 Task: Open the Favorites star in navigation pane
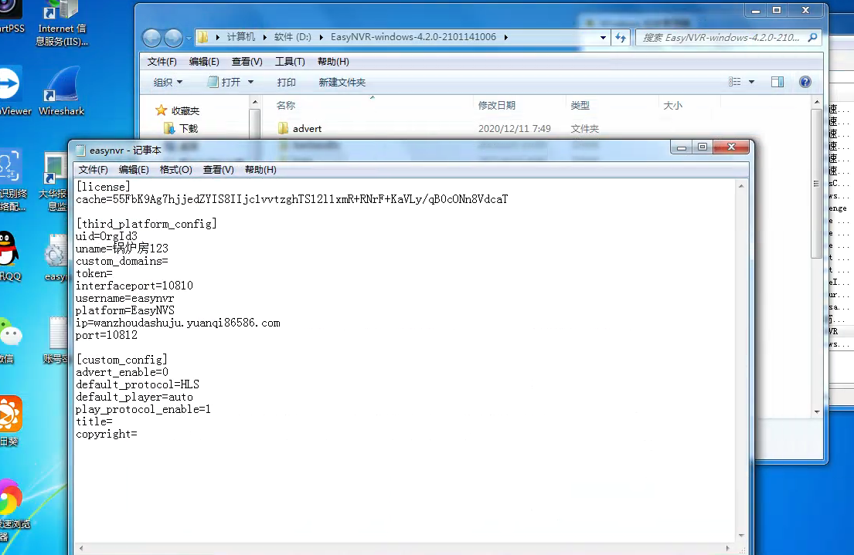click(161, 110)
